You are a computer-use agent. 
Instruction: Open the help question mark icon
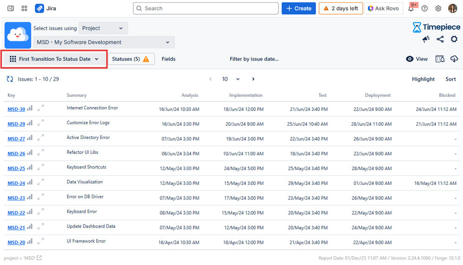click(424, 8)
